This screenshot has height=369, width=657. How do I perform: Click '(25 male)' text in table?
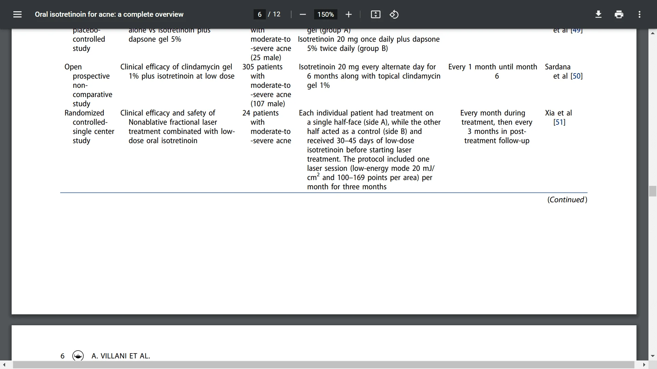coord(266,58)
